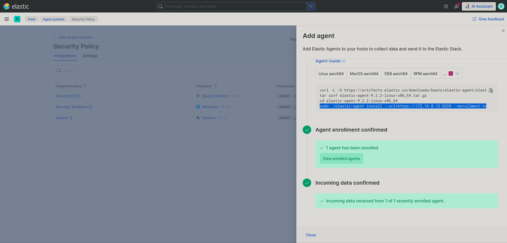Click the System pulse icon

click(x=198, y=118)
